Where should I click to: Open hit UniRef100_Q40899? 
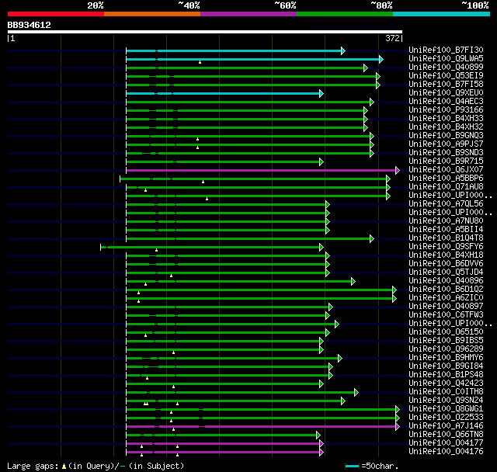(x=446, y=68)
